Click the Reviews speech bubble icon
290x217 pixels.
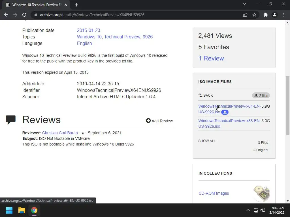click(11, 120)
